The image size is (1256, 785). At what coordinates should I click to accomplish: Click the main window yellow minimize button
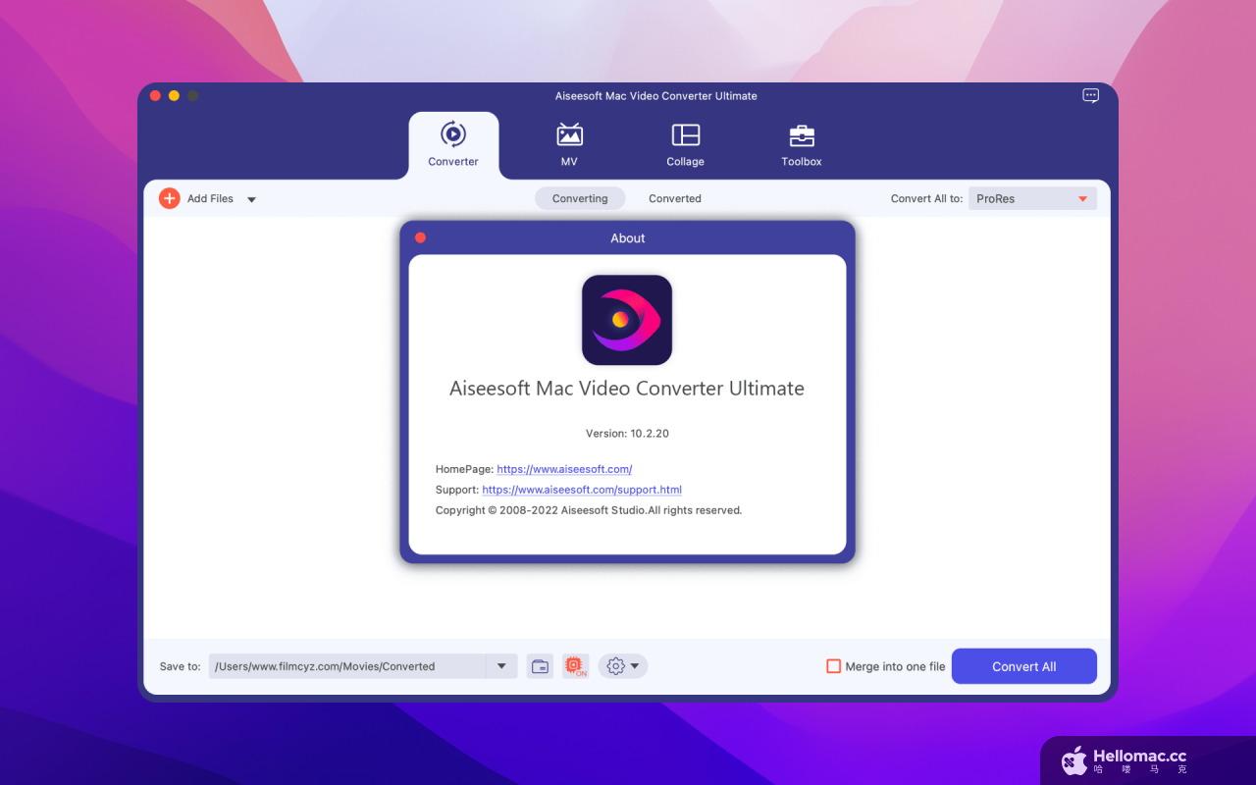174,95
